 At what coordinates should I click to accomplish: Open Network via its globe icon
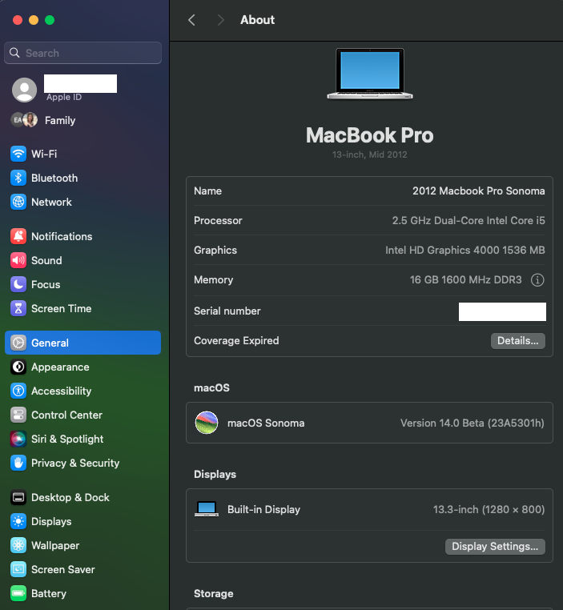[x=18, y=202]
